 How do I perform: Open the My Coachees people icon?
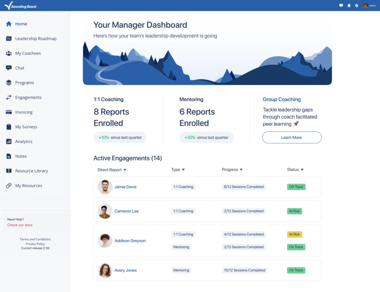(9, 53)
